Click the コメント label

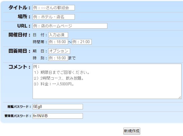[x=19, y=67]
